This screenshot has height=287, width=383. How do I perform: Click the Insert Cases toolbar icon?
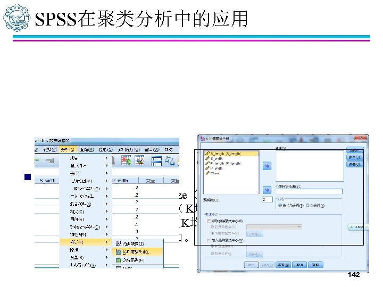coord(126,161)
